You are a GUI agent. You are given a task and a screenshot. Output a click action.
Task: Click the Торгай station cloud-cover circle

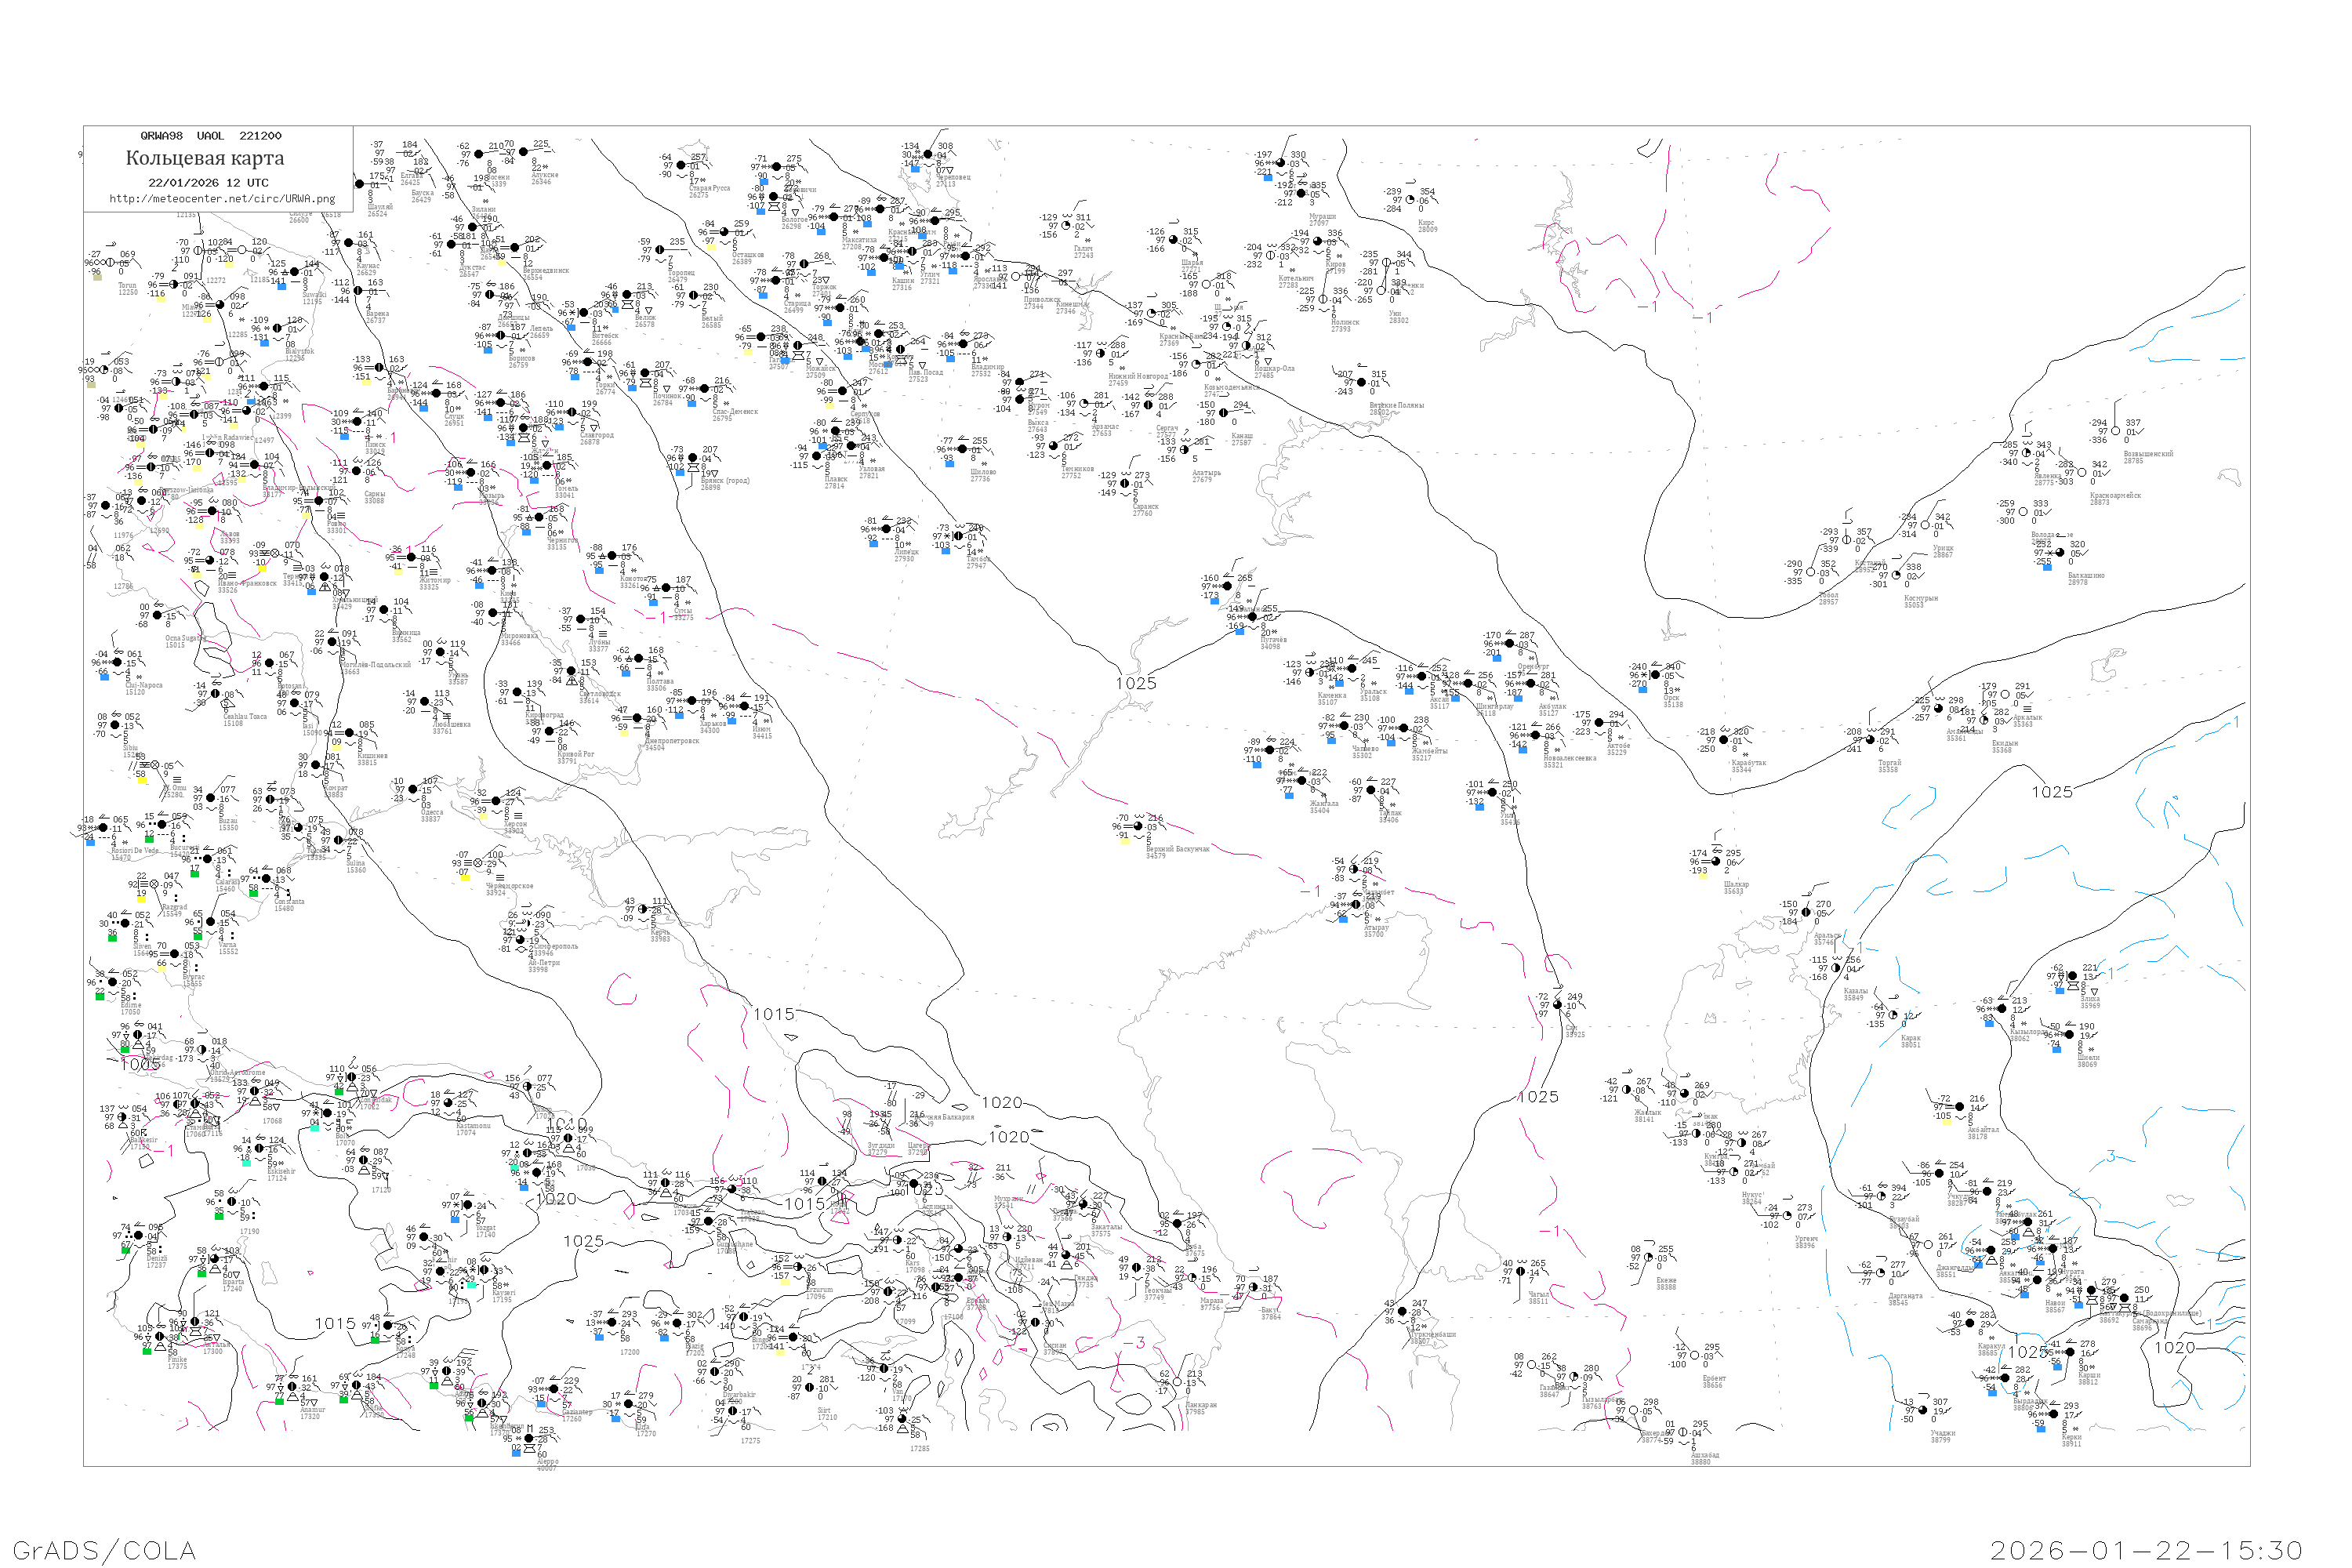(x=1870, y=740)
